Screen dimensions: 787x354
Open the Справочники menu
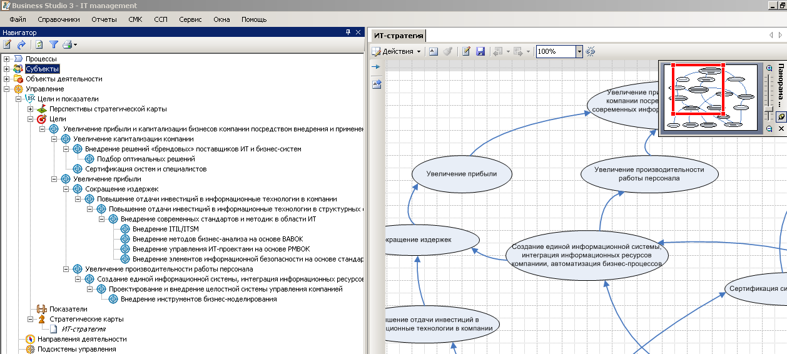tap(58, 19)
